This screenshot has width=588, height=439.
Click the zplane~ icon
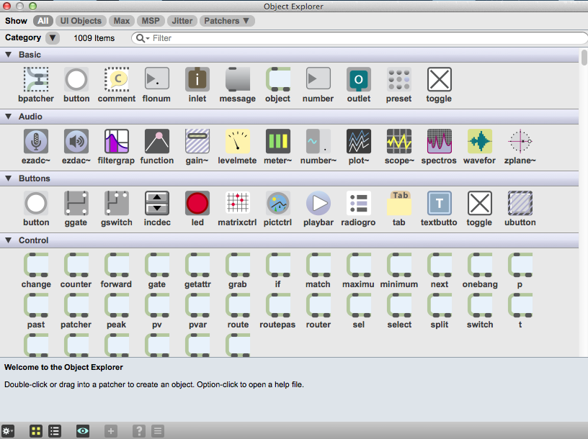520,141
